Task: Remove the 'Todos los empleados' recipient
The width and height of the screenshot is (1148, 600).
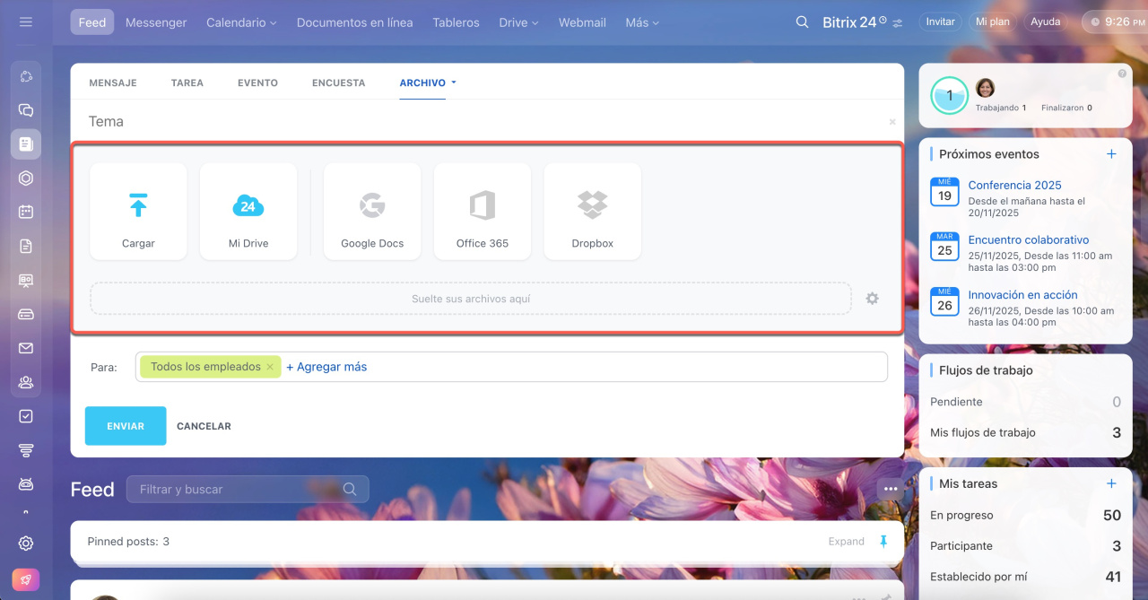Action: (270, 367)
